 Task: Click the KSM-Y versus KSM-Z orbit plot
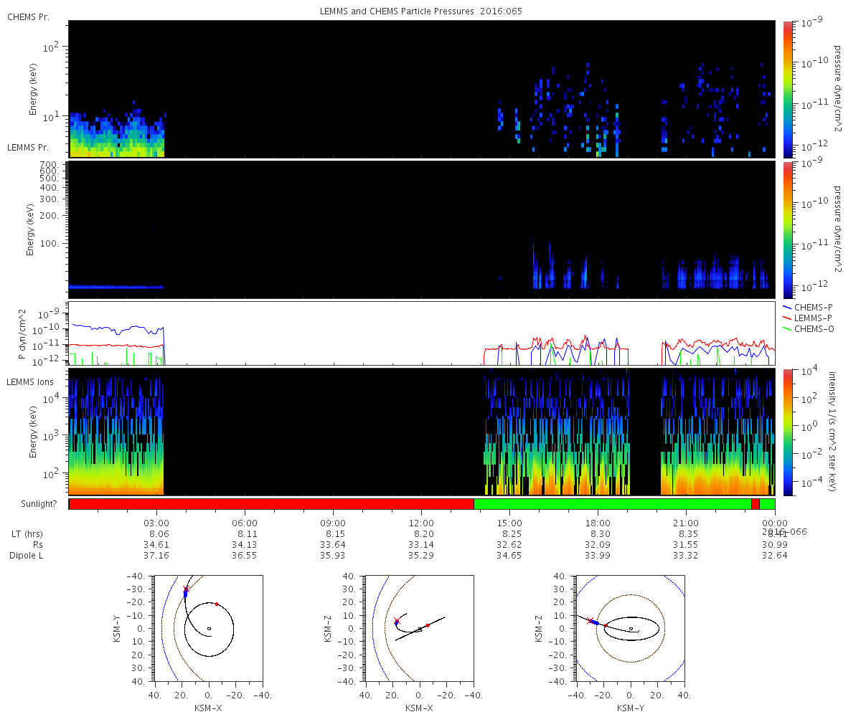(x=630, y=627)
